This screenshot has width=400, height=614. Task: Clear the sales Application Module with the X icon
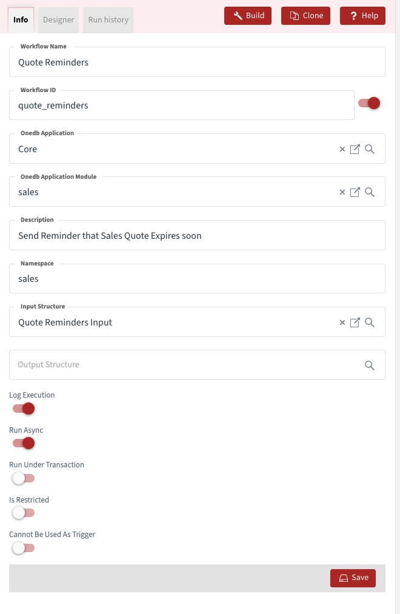[342, 192]
